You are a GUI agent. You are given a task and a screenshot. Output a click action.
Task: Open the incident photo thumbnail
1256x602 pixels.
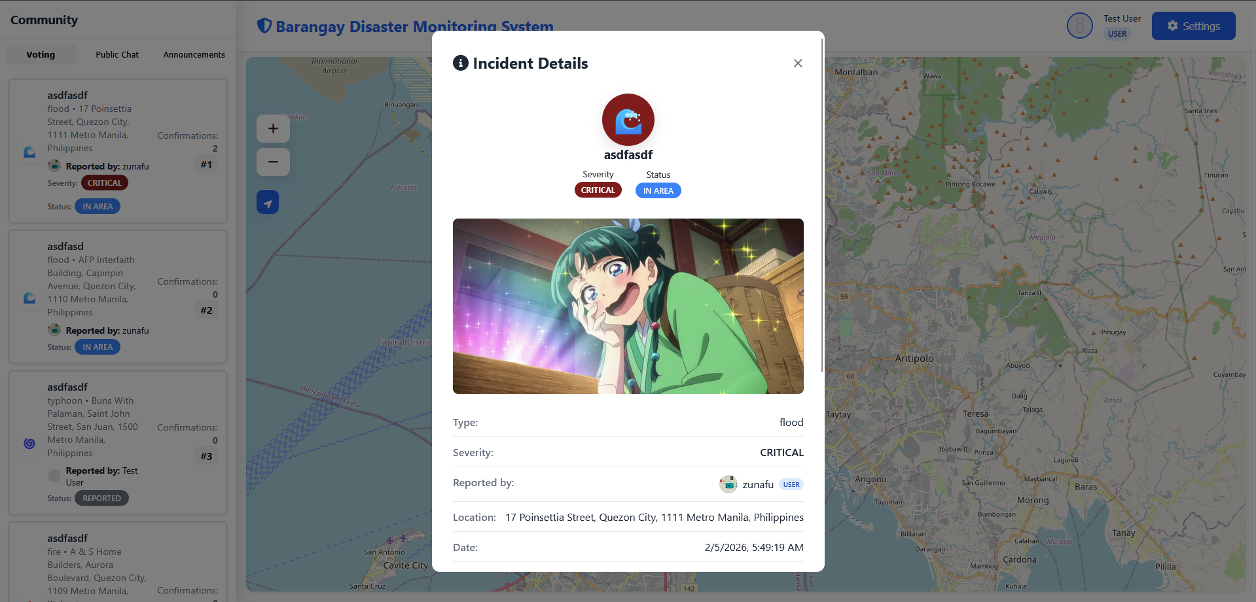(628, 306)
